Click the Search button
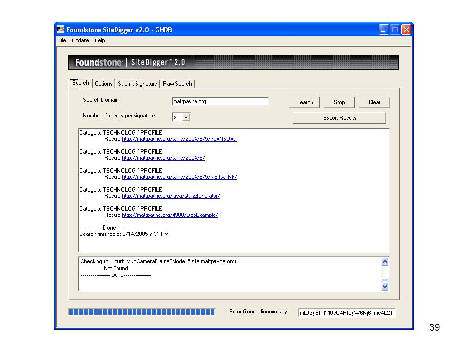 coord(304,102)
